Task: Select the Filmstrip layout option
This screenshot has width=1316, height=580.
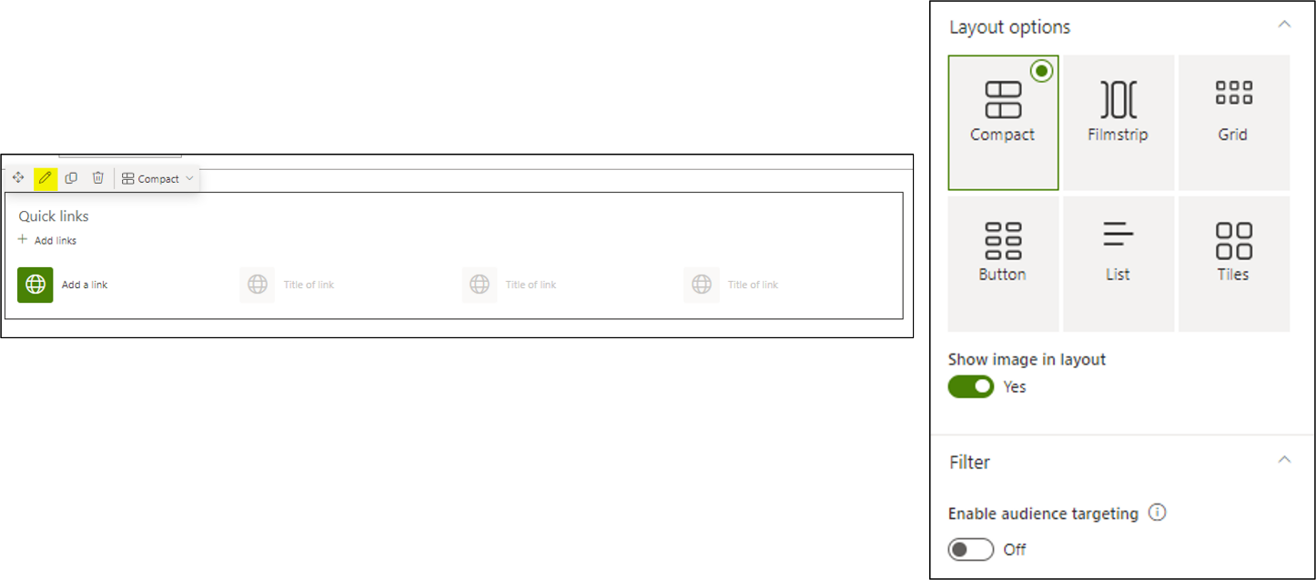Action: [1118, 122]
